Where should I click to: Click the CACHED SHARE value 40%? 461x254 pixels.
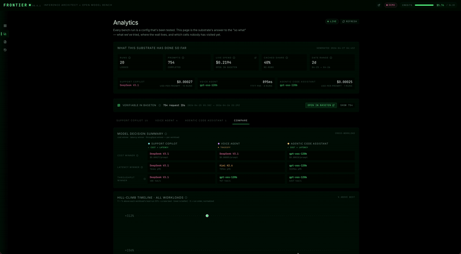click(x=267, y=62)
